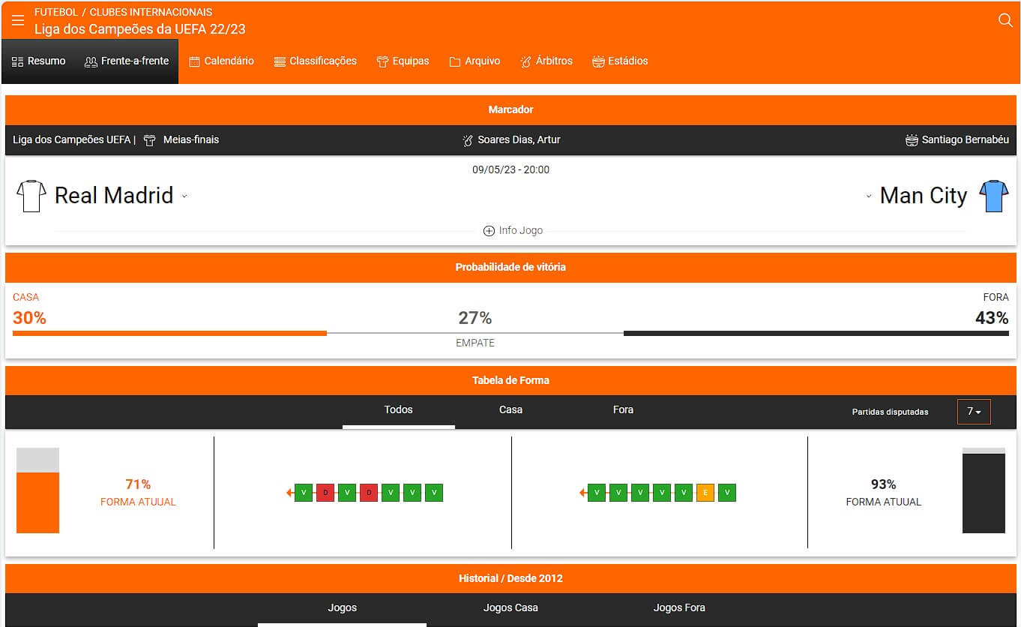The height and width of the screenshot is (627, 1021).
Task: Open the Frente-a-frente tab
Action: [127, 61]
